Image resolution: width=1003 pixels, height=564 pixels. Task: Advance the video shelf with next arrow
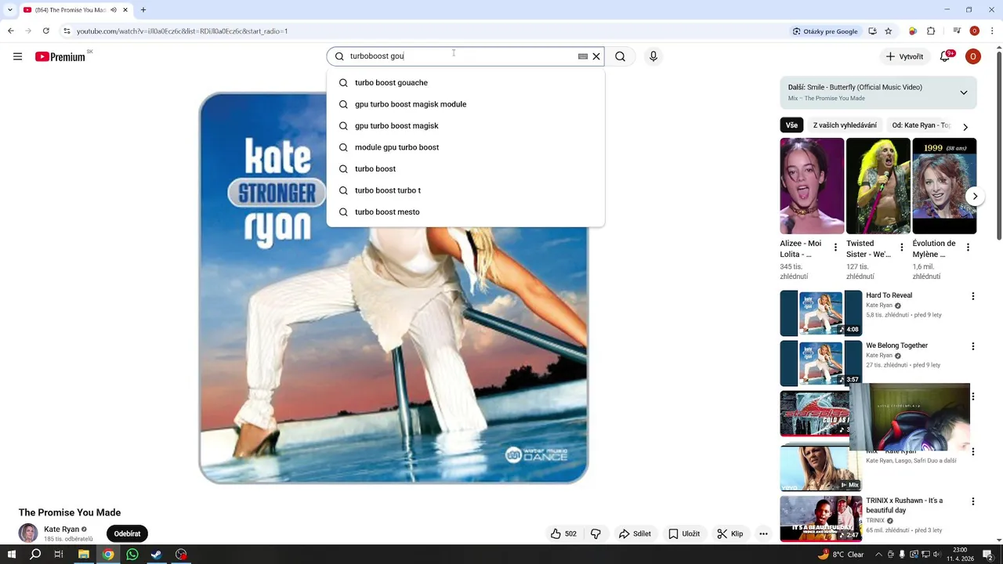point(974,196)
